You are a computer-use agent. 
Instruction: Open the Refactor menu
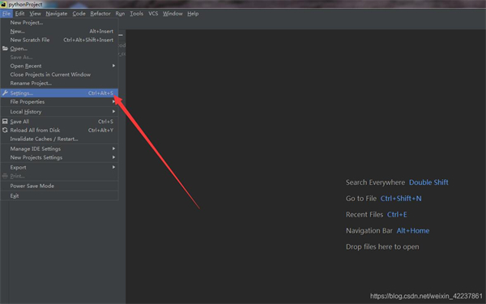[x=100, y=14]
